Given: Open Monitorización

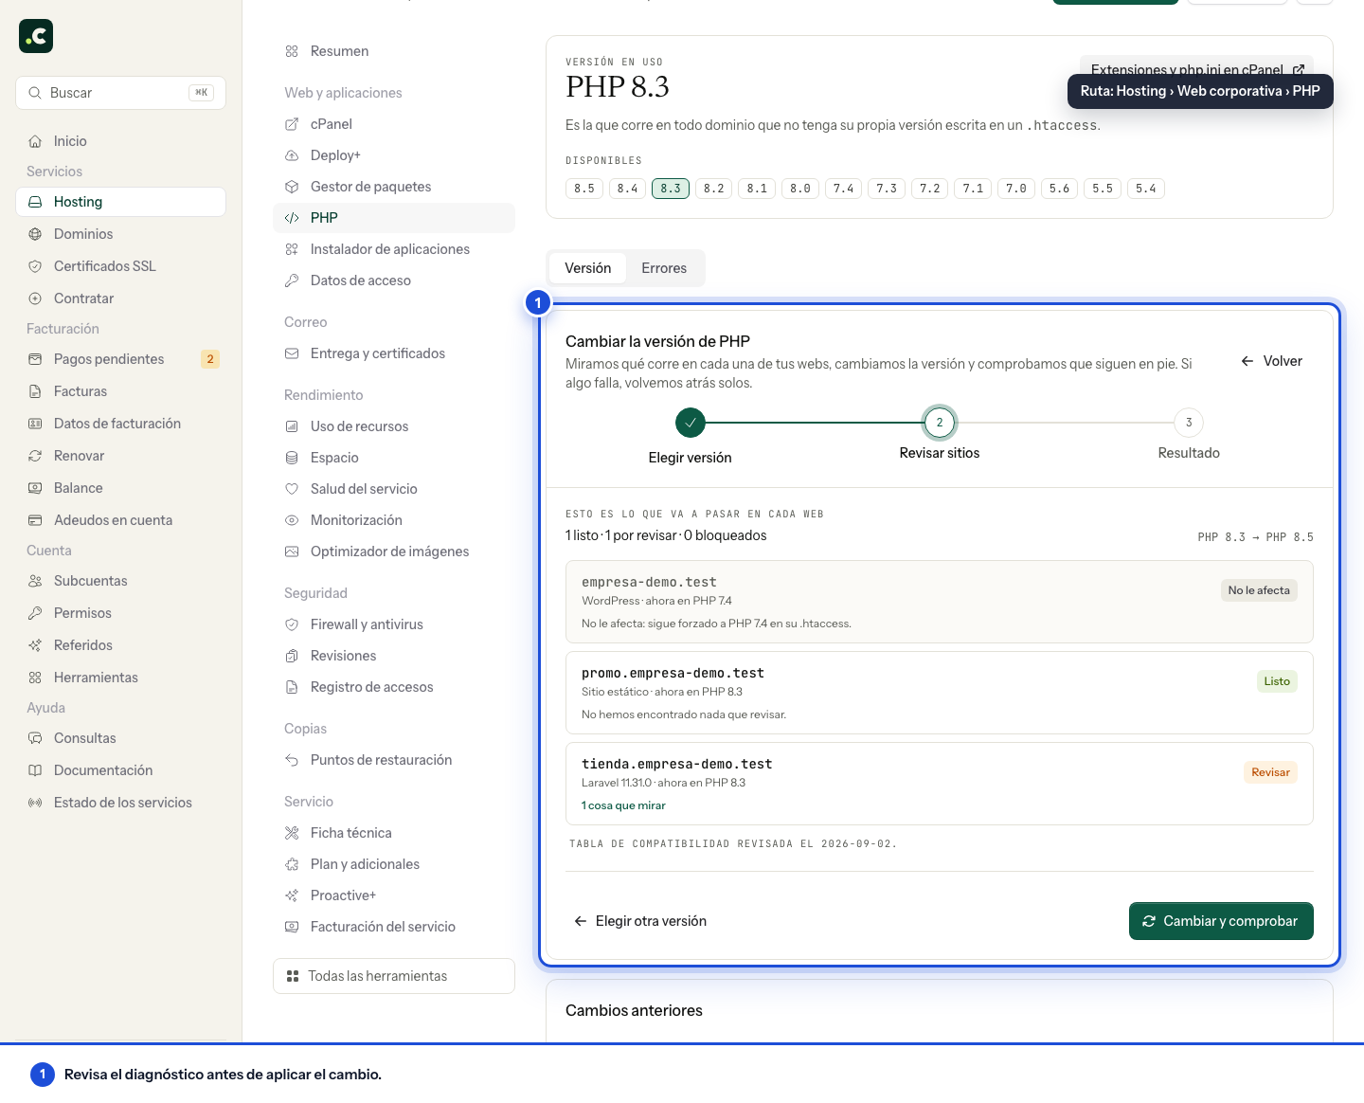Looking at the screenshot, I should [x=394, y=520].
